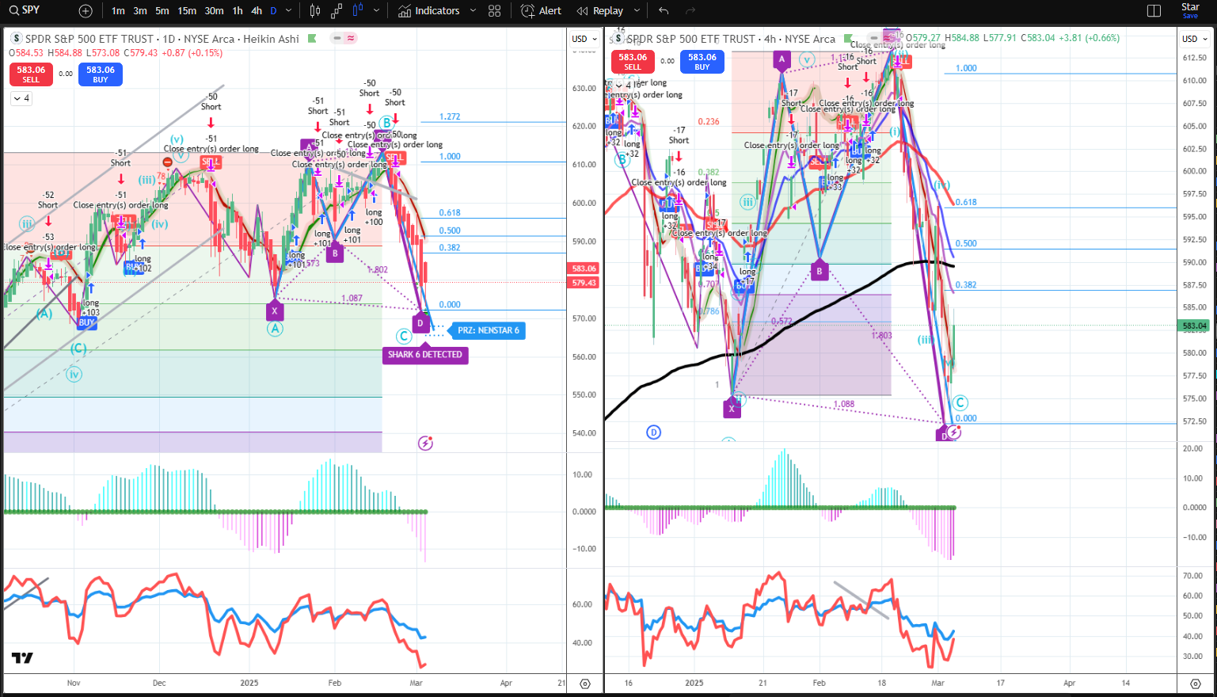Click the red SELL 583.06 button on daily chart
Screen dimensions: 1217x697
(31, 74)
